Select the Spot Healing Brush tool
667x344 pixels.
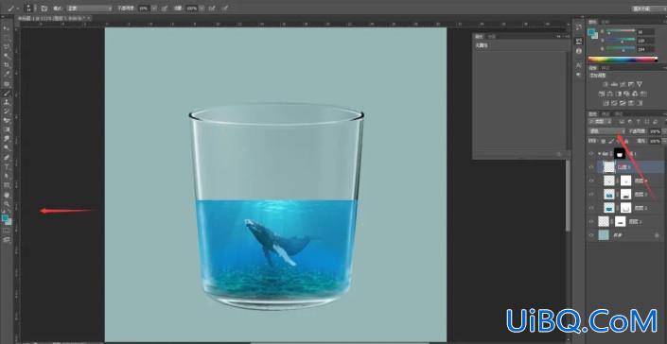click(x=7, y=84)
